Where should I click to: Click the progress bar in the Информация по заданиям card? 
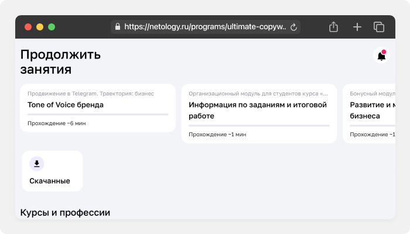[x=259, y=125]
